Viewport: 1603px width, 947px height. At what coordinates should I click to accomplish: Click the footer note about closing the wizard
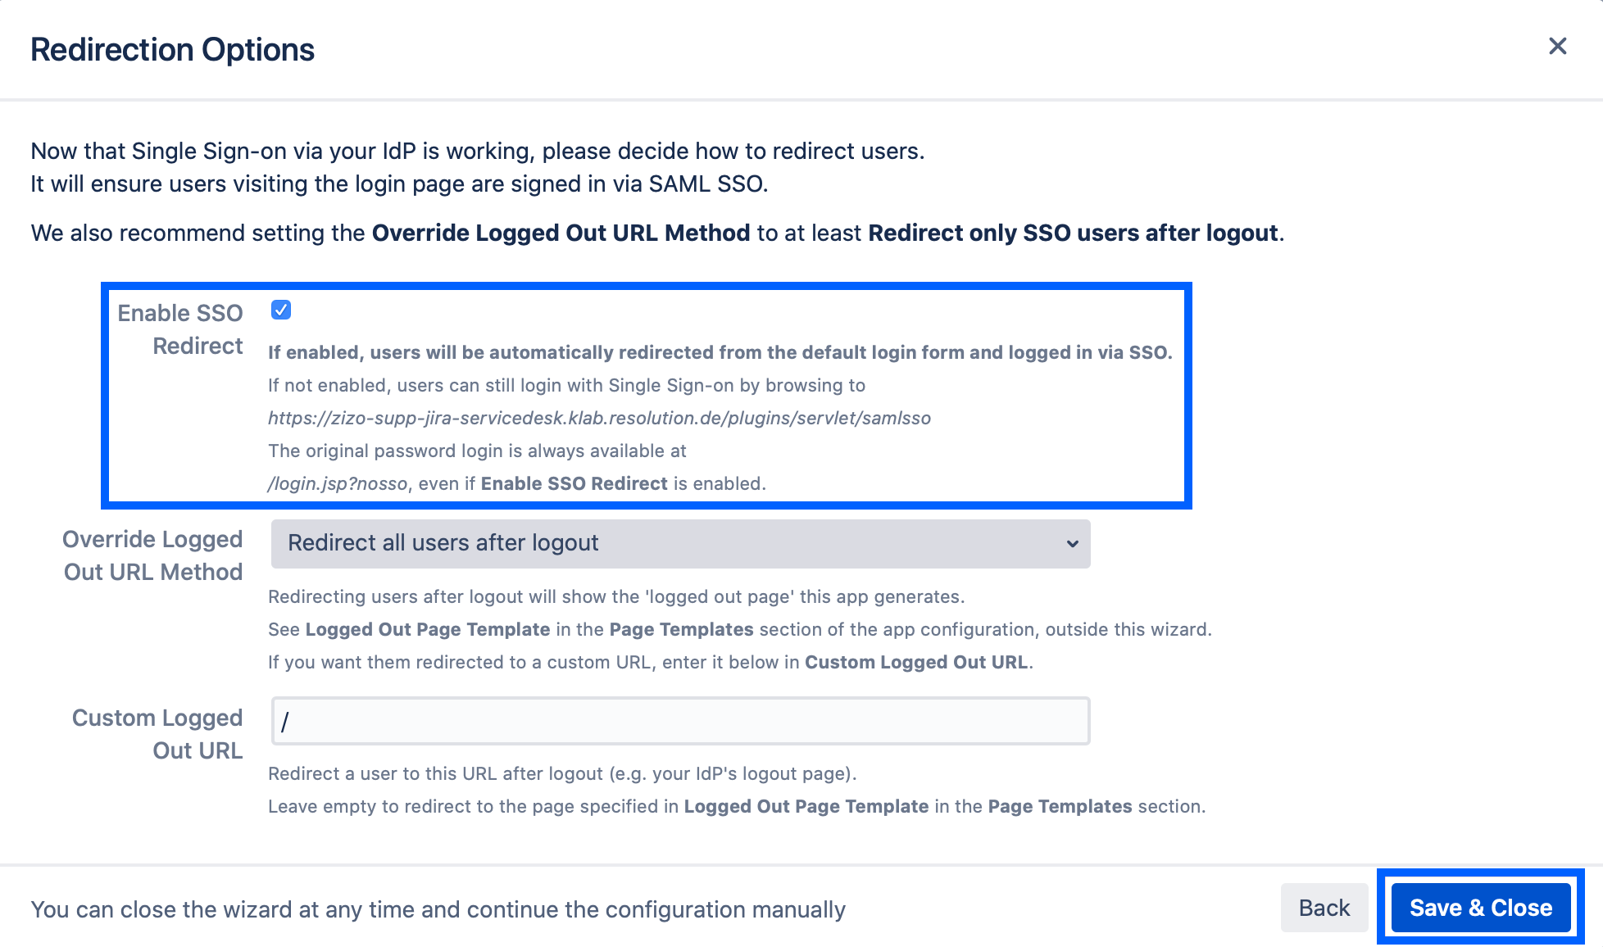coord(438,910)
